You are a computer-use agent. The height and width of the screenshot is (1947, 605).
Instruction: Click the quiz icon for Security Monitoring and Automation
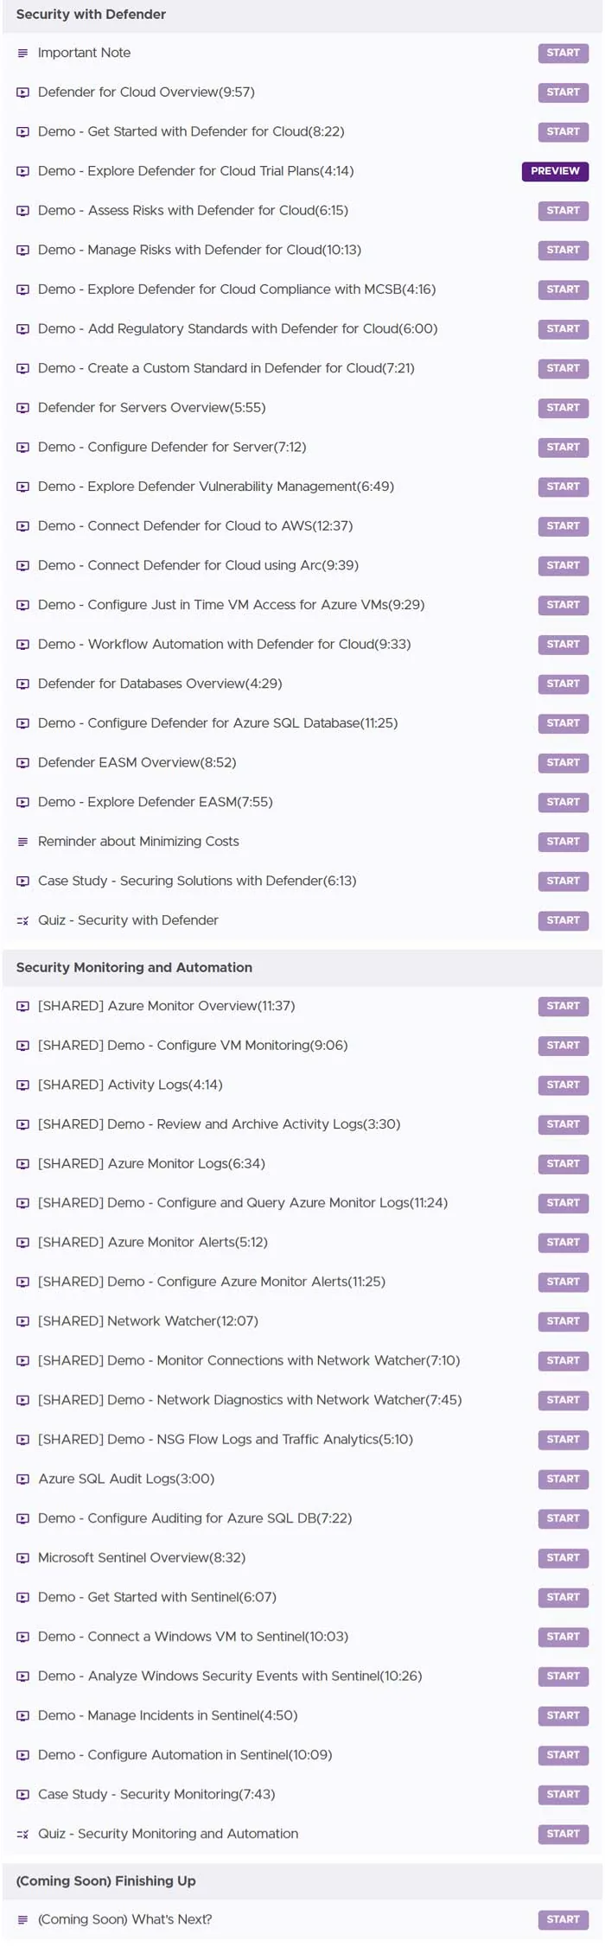pos(22,1834)
